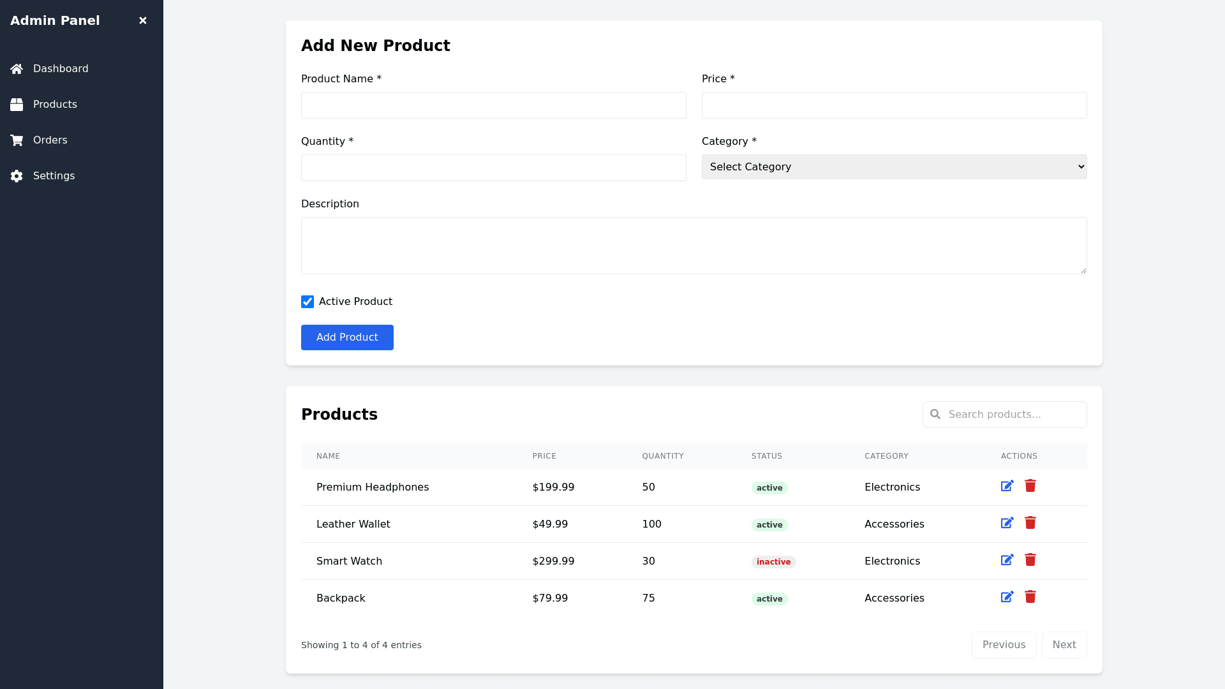Click the Next pagination button
1225x689 pixels.
(1064, 645)
